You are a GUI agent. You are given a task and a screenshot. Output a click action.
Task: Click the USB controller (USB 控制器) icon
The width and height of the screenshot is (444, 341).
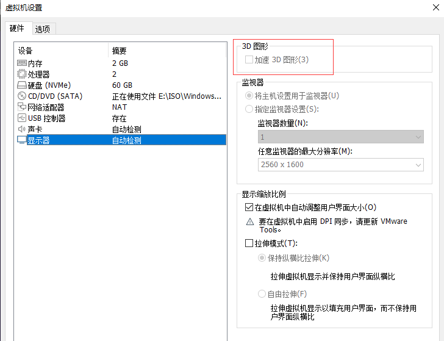[21, 118]
